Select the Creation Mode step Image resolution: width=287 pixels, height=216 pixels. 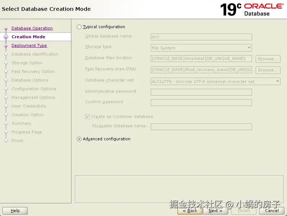coord(28,37)
